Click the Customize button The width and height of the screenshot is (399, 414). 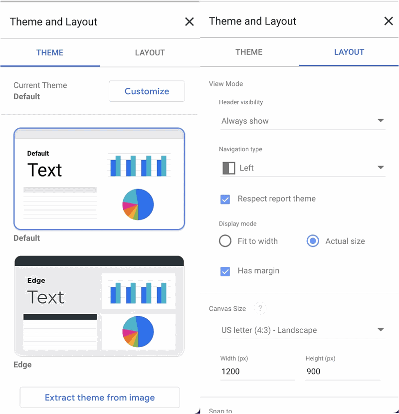(147, 91)
